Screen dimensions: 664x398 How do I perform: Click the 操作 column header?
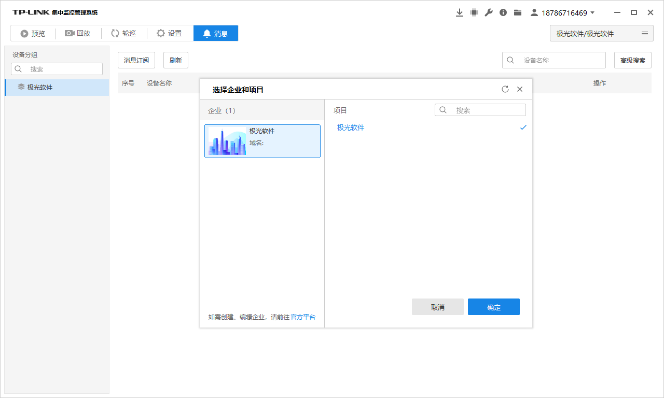tap(600, 83)
